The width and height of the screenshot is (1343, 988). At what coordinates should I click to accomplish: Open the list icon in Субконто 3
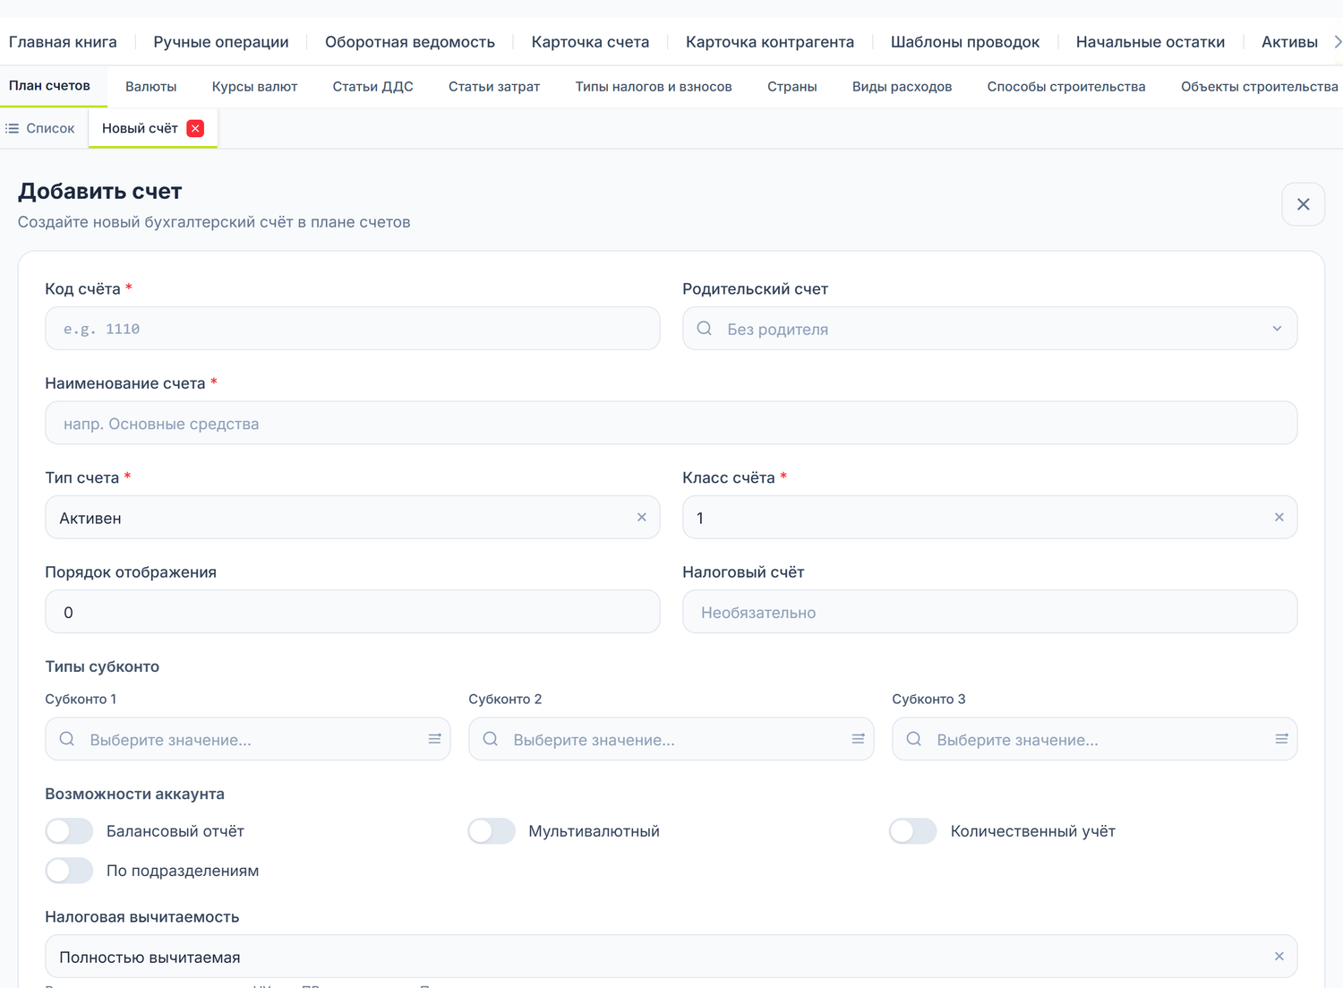pos(1281,739)
